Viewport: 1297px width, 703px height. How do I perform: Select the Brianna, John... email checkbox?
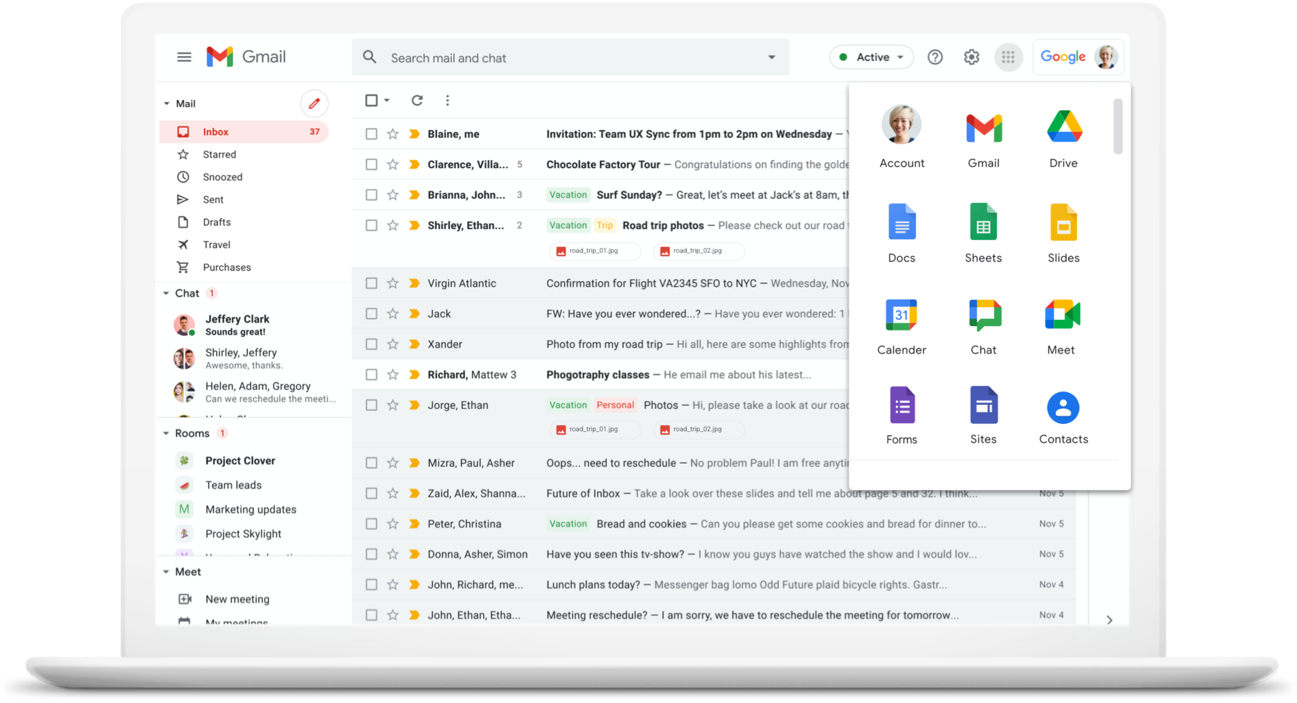click(371, 195)
